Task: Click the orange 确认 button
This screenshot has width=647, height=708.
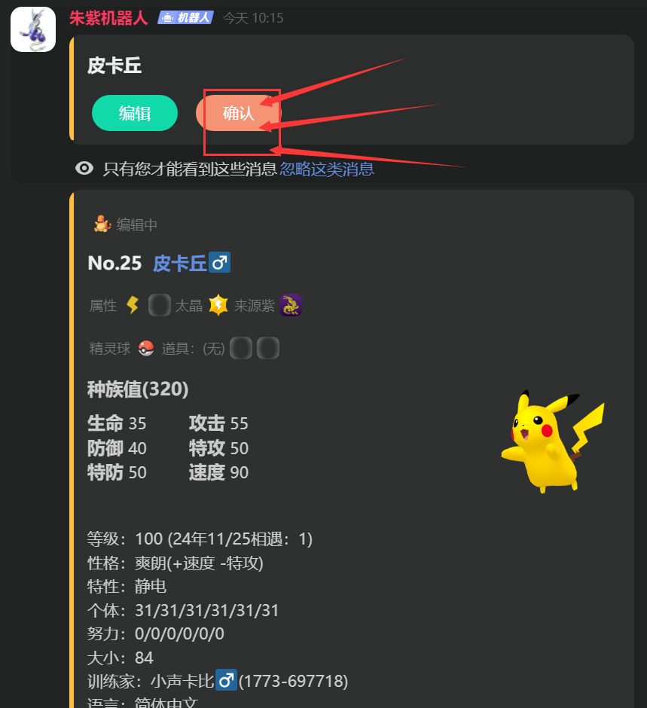Action: click(239, 113)
